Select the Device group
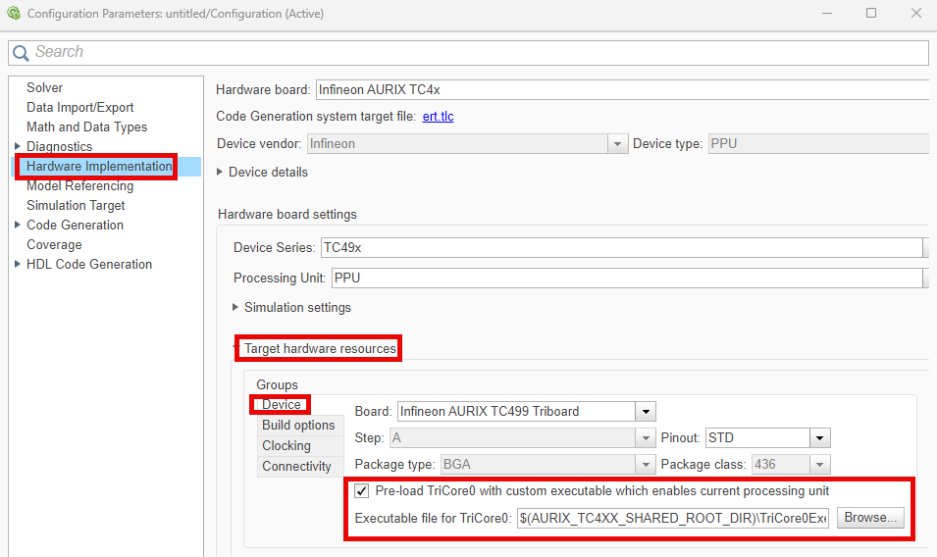 282,405
